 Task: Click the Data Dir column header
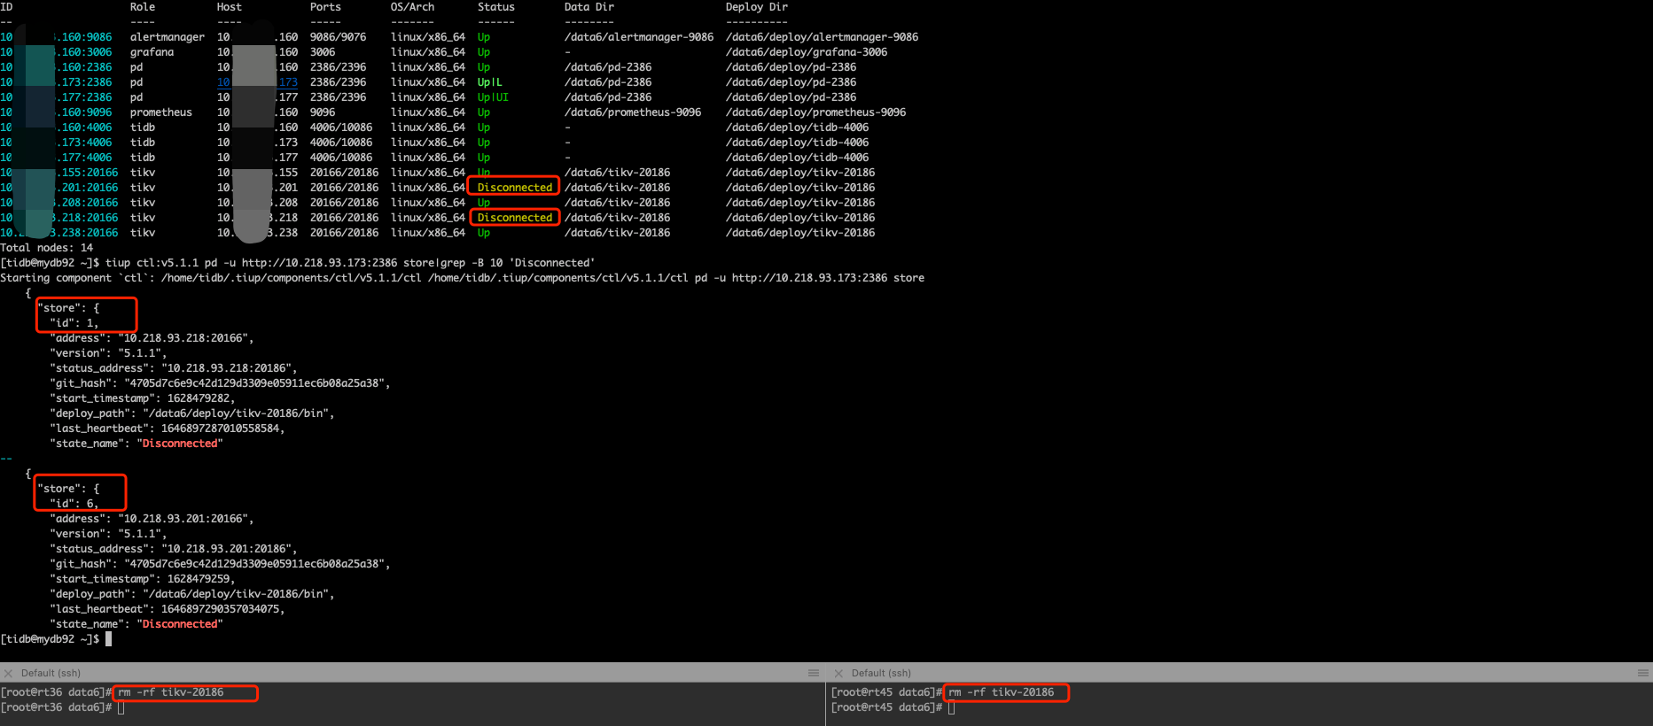pos(589,7)
